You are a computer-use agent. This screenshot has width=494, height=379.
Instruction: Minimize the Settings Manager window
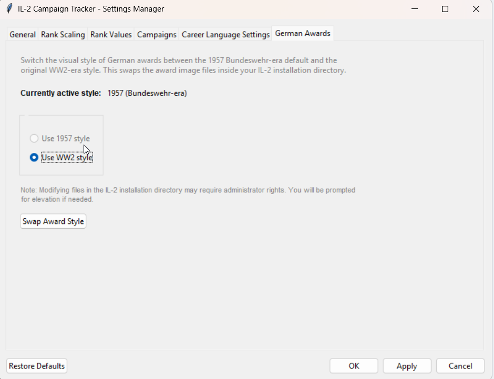tap(415, 9)
